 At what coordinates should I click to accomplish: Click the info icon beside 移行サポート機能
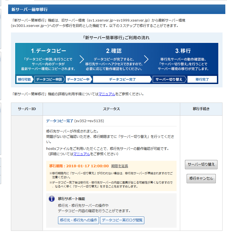pyautogui.click(x=52, y=199)
